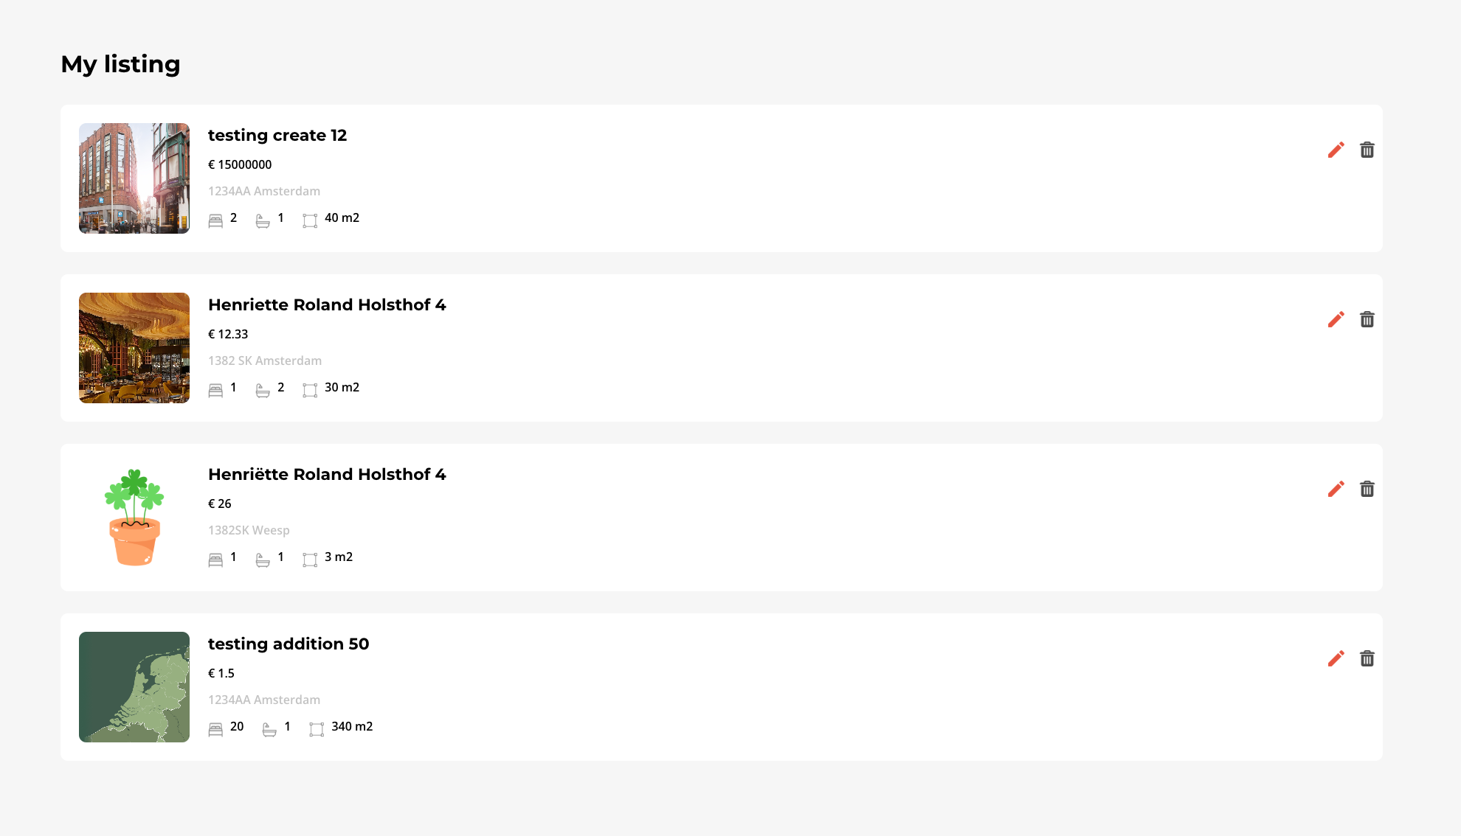Open the Henriëtte Roland Holsthof 4 Weesp listing

pyautogui.click(x=327, y=475)
